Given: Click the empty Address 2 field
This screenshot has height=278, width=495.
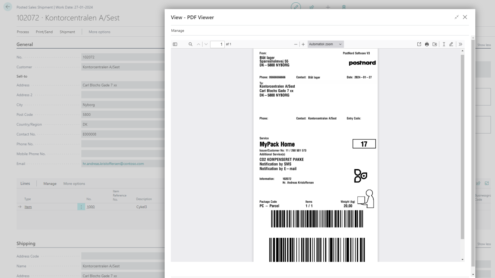Looking at the screenshot, I should 123,95.
